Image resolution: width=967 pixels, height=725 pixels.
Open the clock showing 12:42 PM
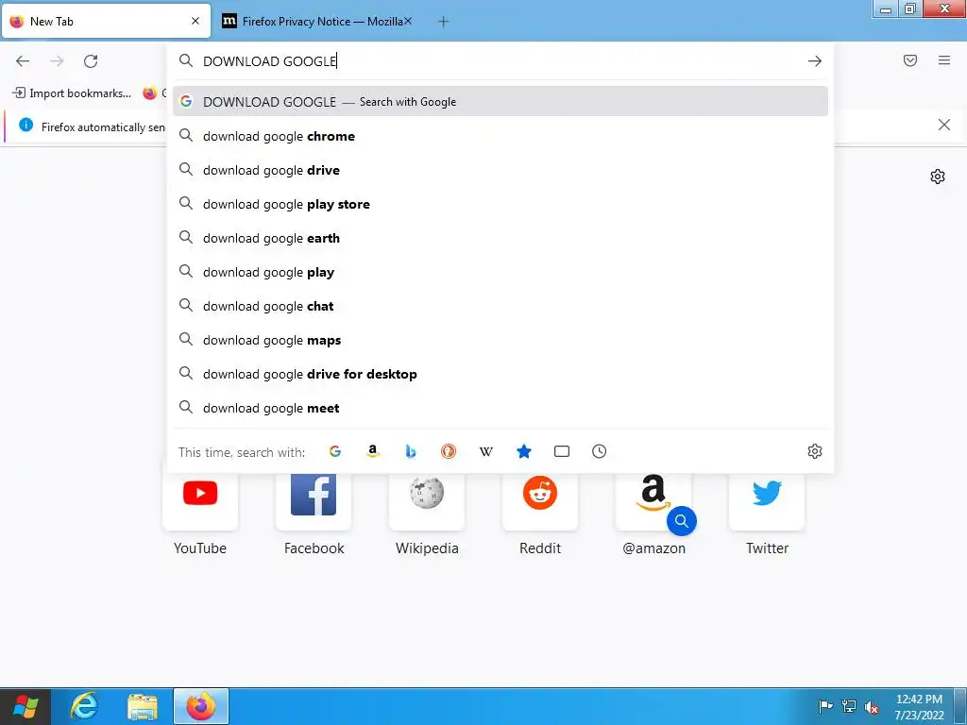[919, 707]
